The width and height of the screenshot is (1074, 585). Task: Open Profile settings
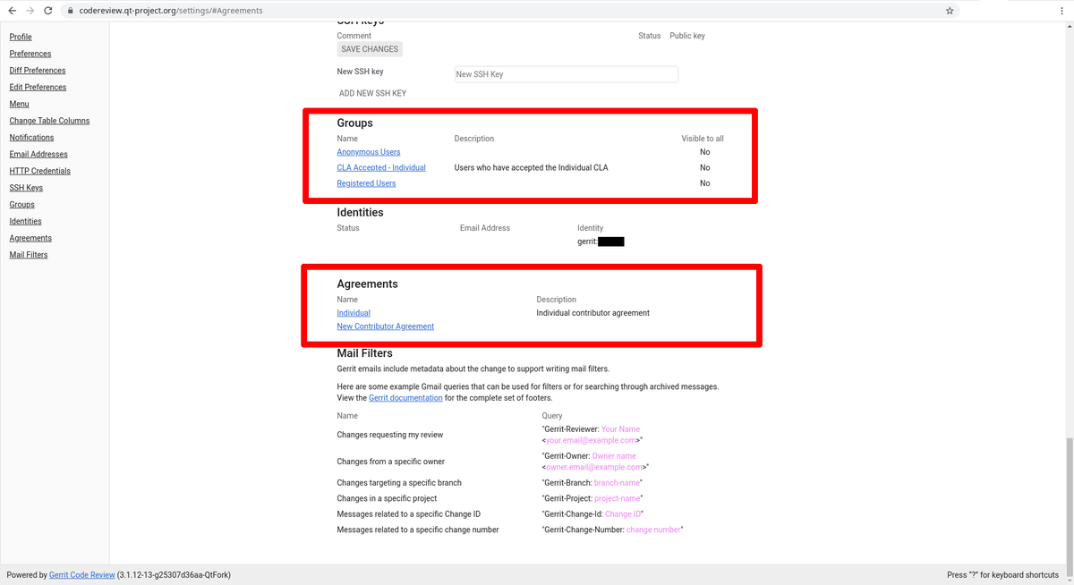pos(20,37)
